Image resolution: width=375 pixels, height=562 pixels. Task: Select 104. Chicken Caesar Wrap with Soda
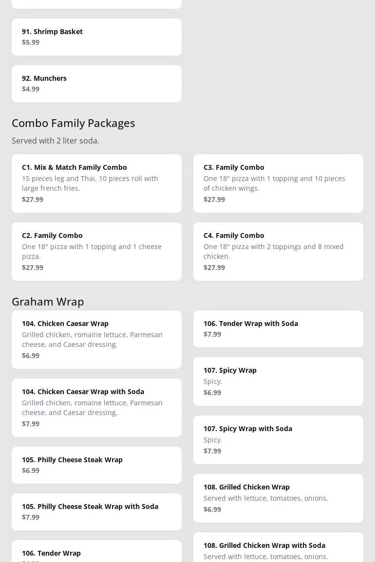(96, 407)
